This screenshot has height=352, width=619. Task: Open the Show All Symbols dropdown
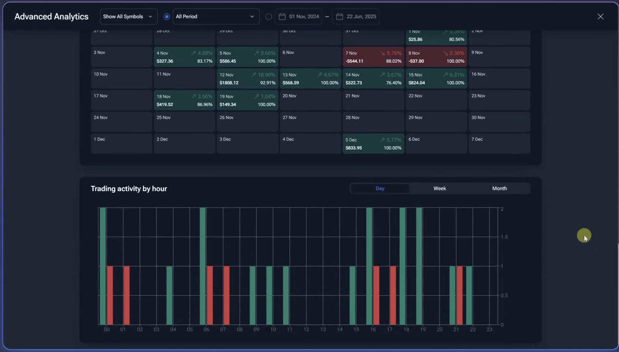(x=128, y=17)
